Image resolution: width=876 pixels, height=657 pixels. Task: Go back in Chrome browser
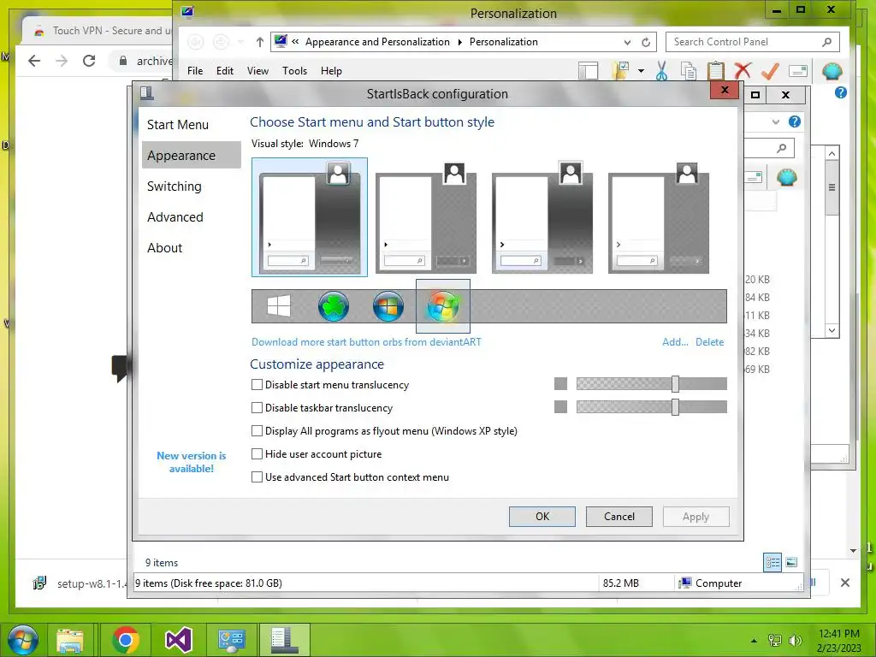click(x=34, y=61)
